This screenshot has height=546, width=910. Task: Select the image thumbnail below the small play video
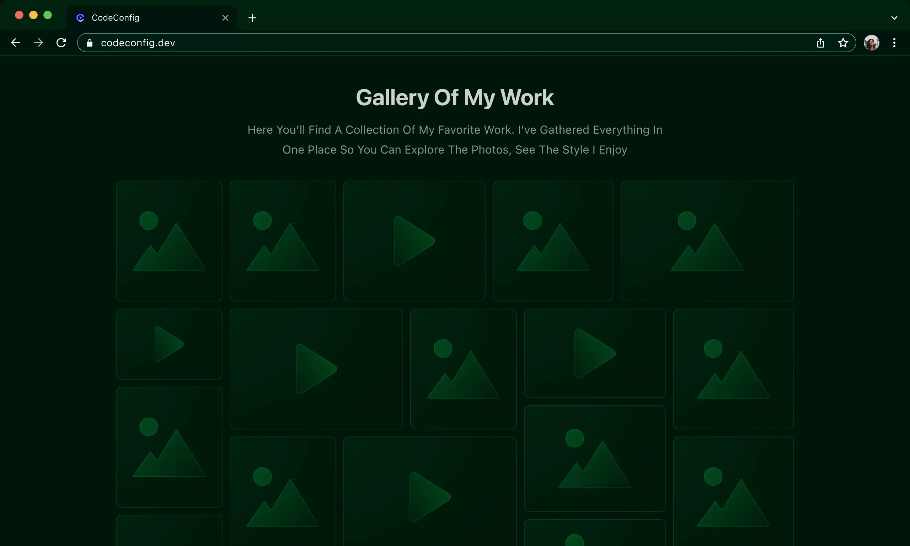point(169,448)
